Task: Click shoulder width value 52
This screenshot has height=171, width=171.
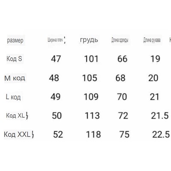Action: click(58, 135)
